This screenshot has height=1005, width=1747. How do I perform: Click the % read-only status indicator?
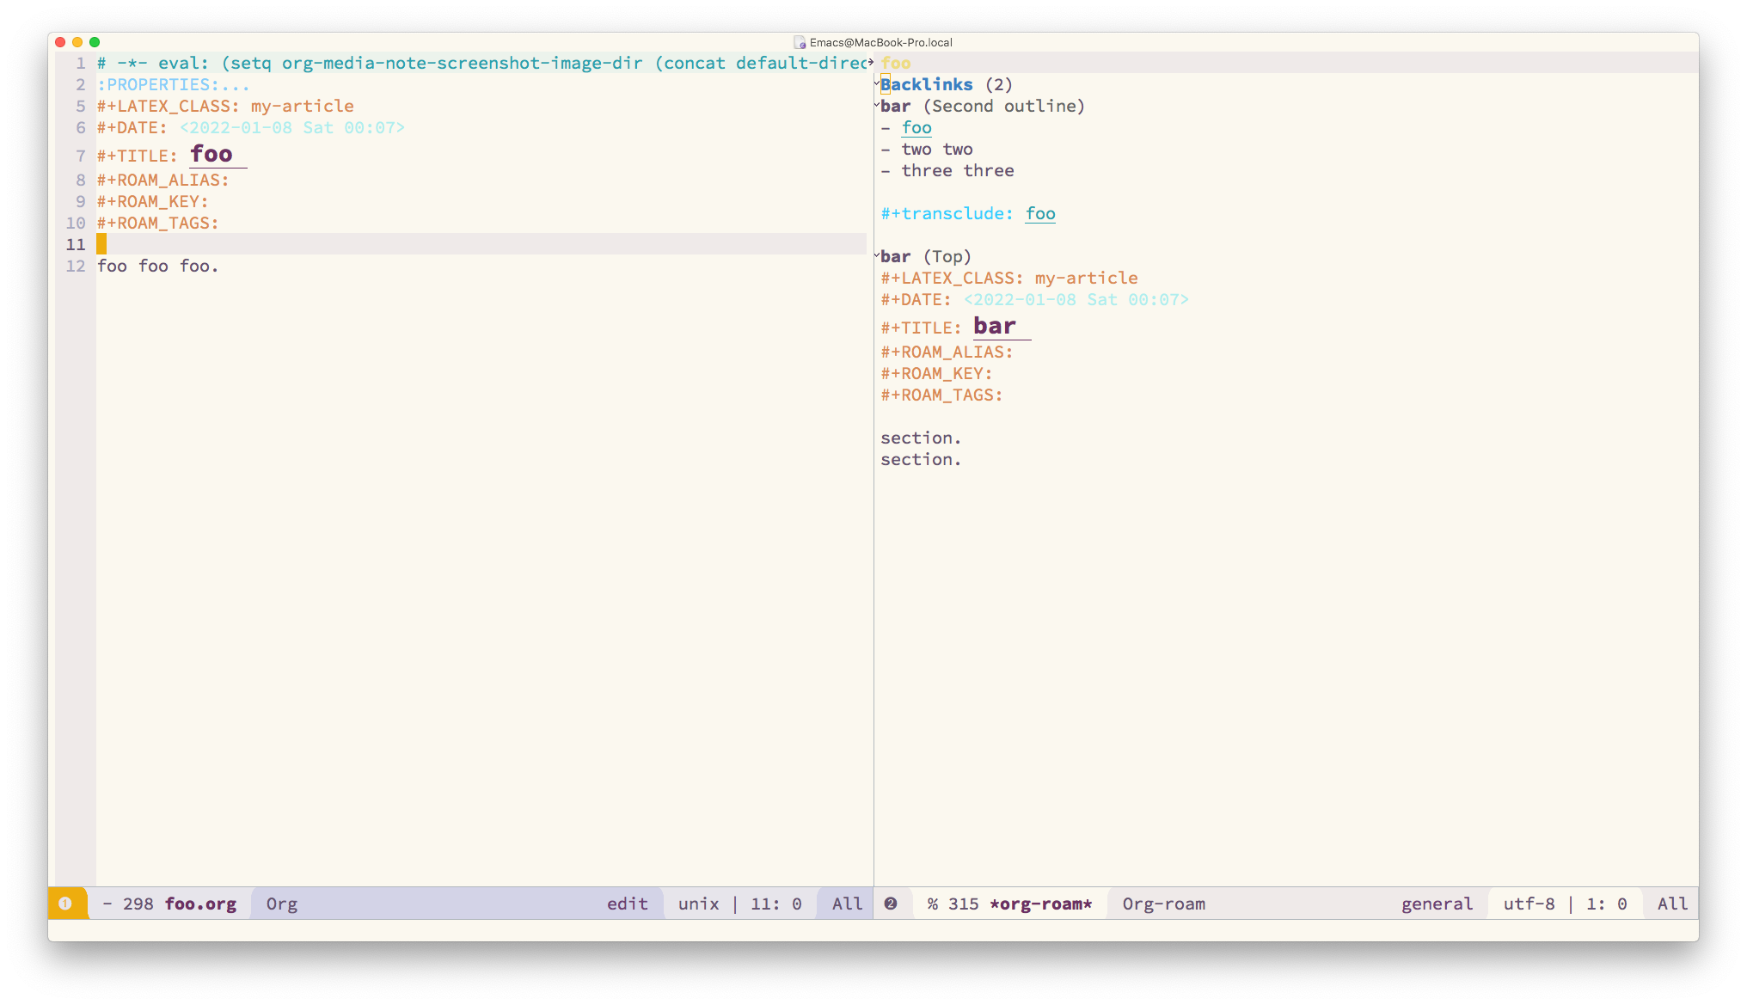[x=932, y=904]
